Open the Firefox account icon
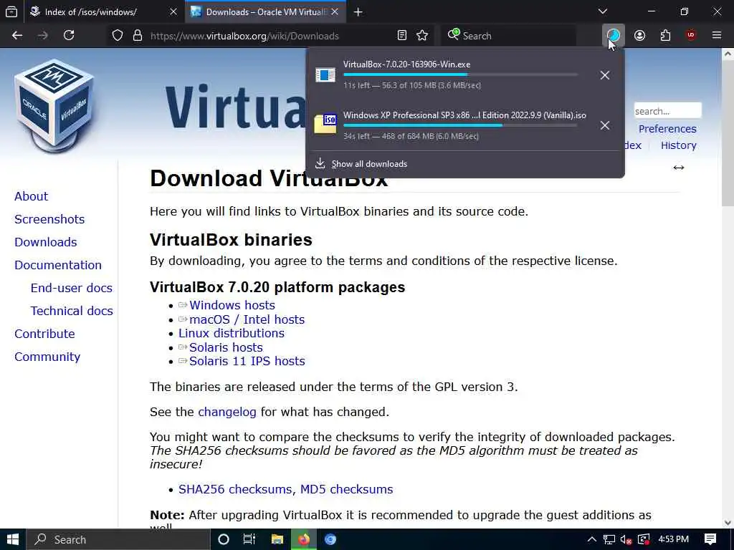The height and width of the screenshot is (550, 734). (x=639, y=35)
